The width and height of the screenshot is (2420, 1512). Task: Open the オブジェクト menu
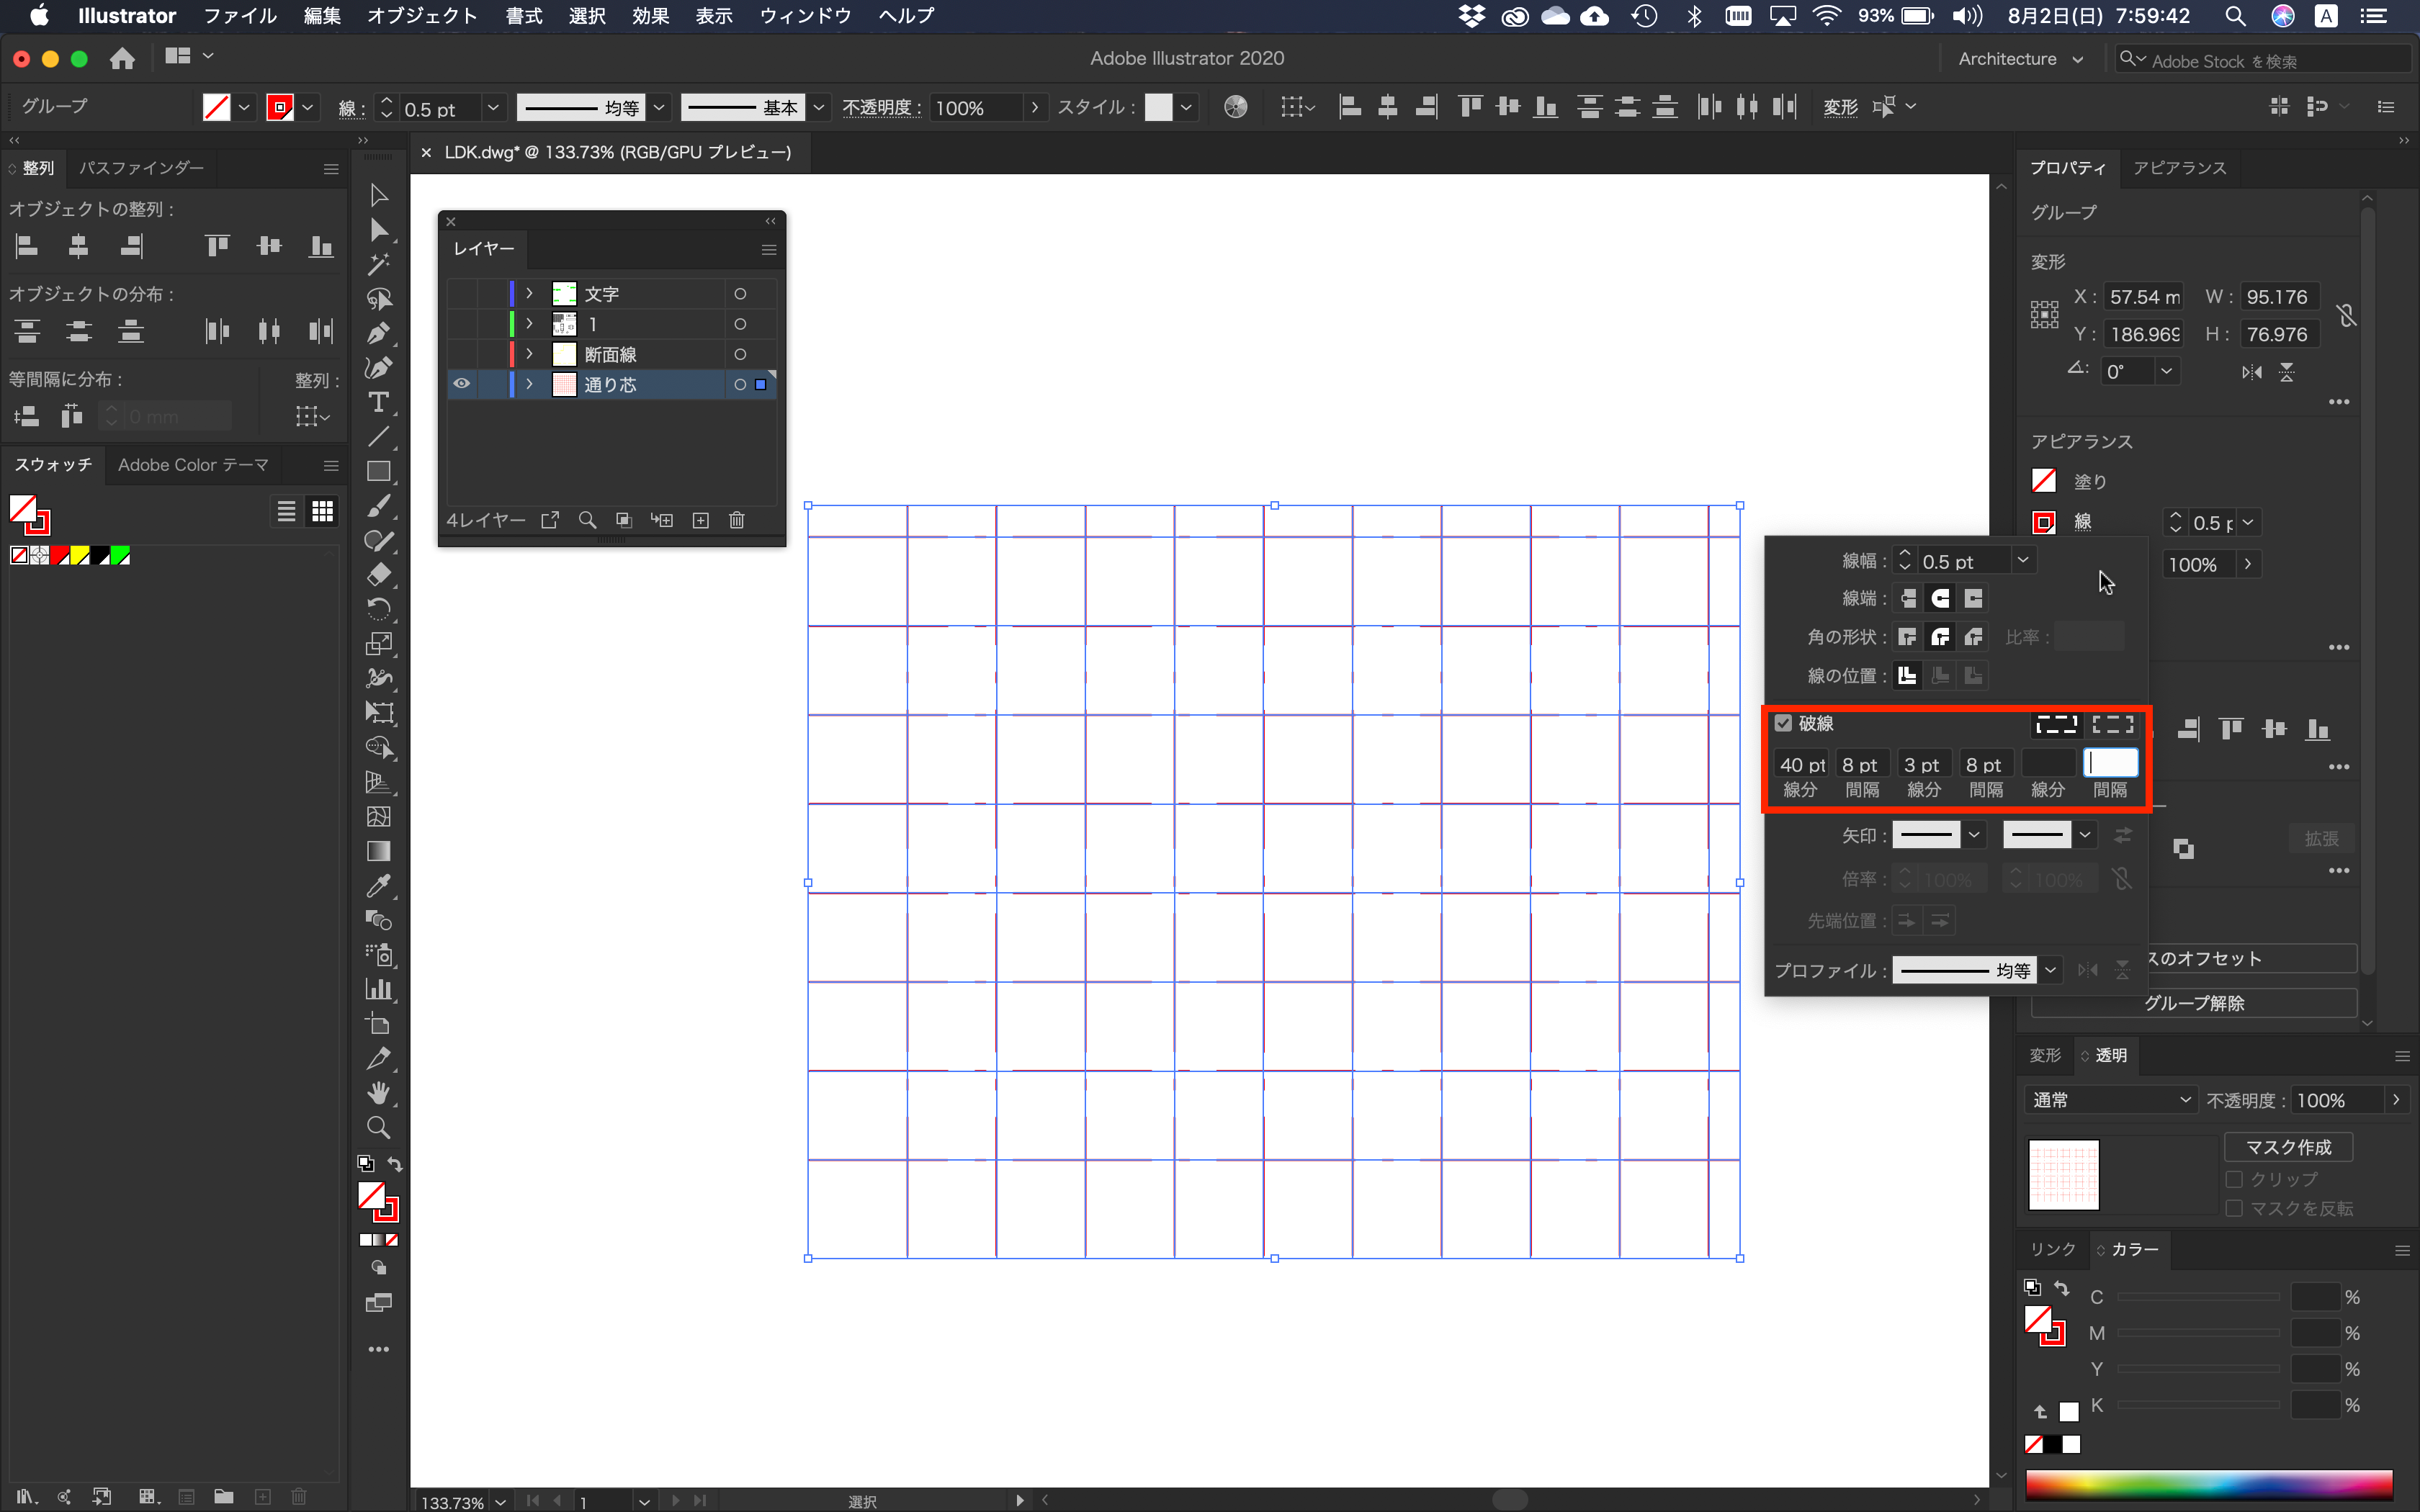[422, 15]
